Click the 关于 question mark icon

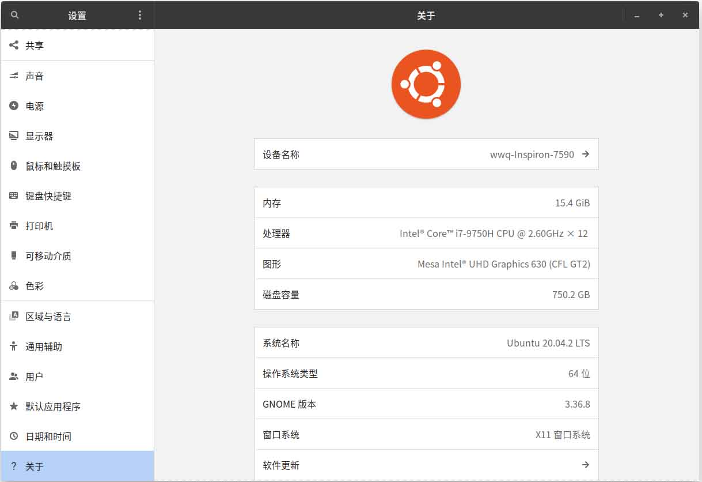coord(14,466)
